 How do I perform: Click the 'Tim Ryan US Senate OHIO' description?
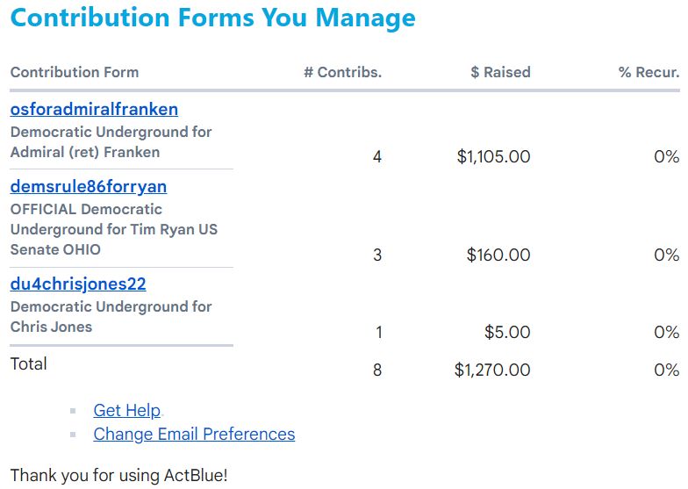tap(113, 229)
